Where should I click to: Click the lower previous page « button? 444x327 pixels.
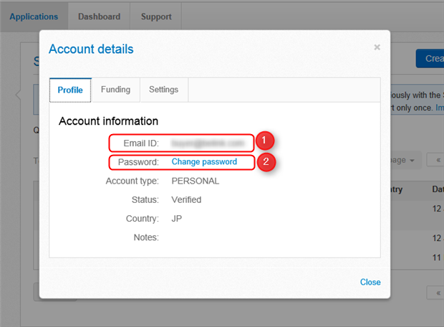436,293
